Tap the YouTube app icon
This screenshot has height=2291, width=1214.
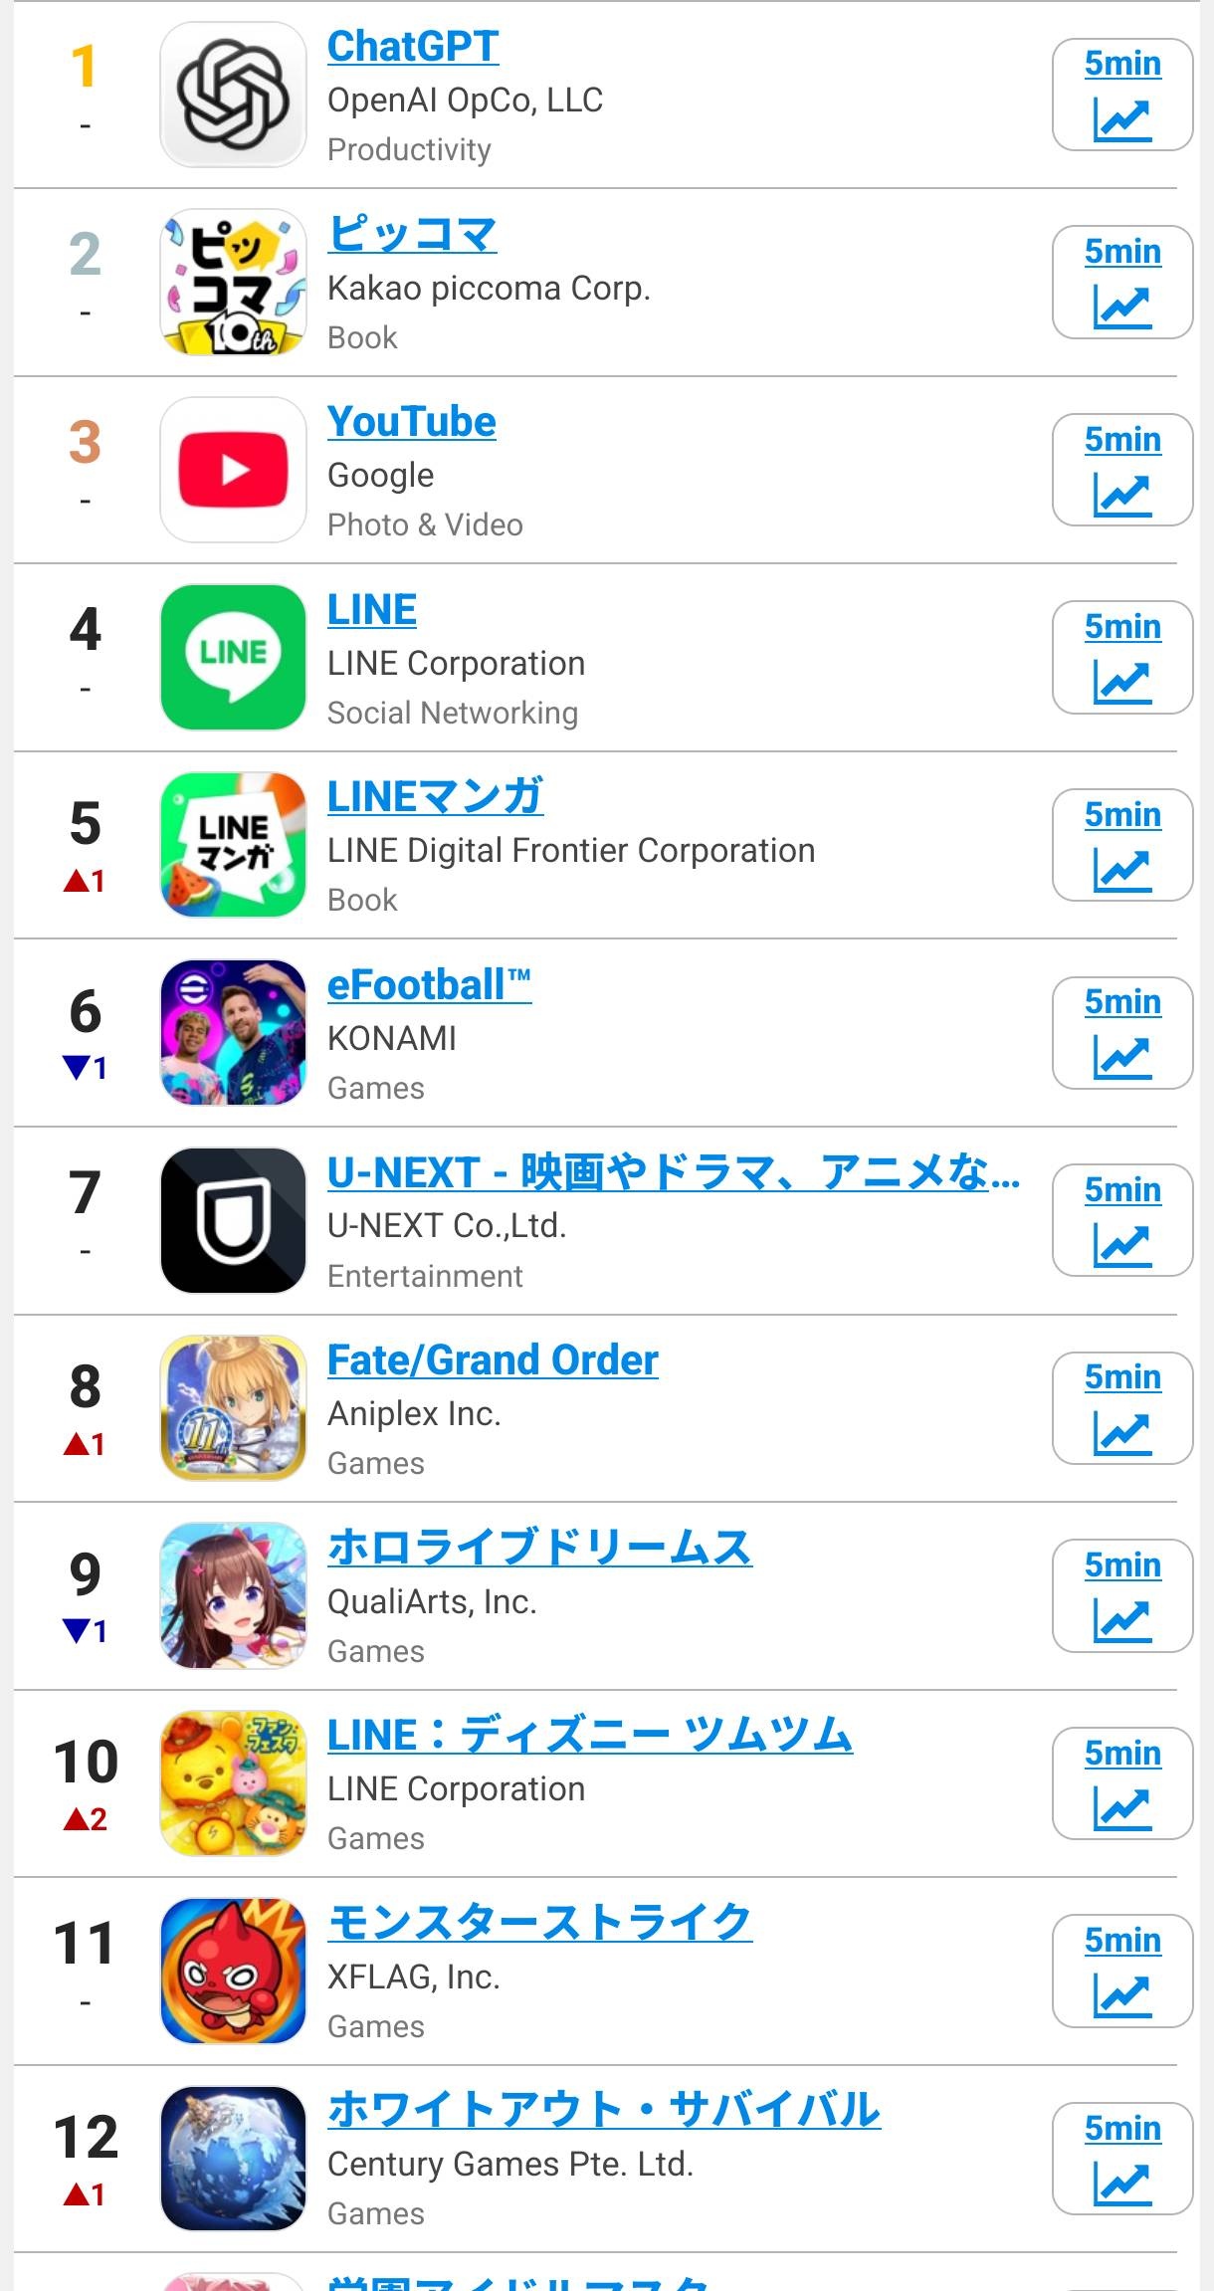tap(233, 470)
